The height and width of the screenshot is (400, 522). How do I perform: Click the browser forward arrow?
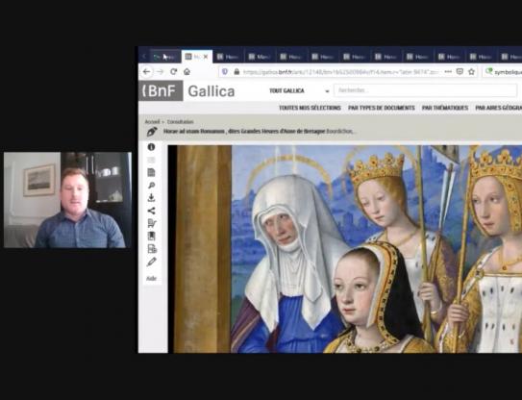tap(161, 71)
